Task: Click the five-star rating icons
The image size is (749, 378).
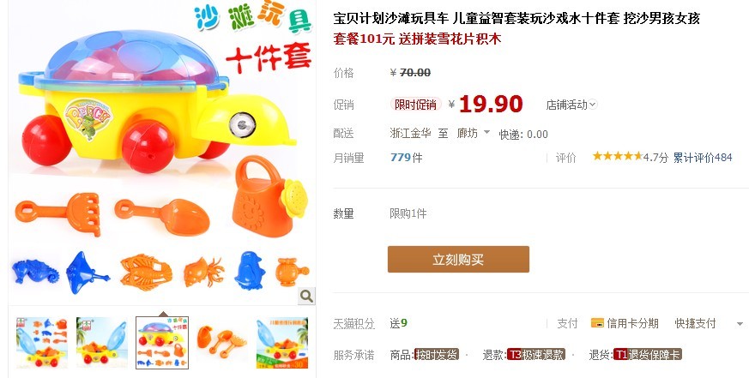Action: pyautogui.click(x=618, y=156)
